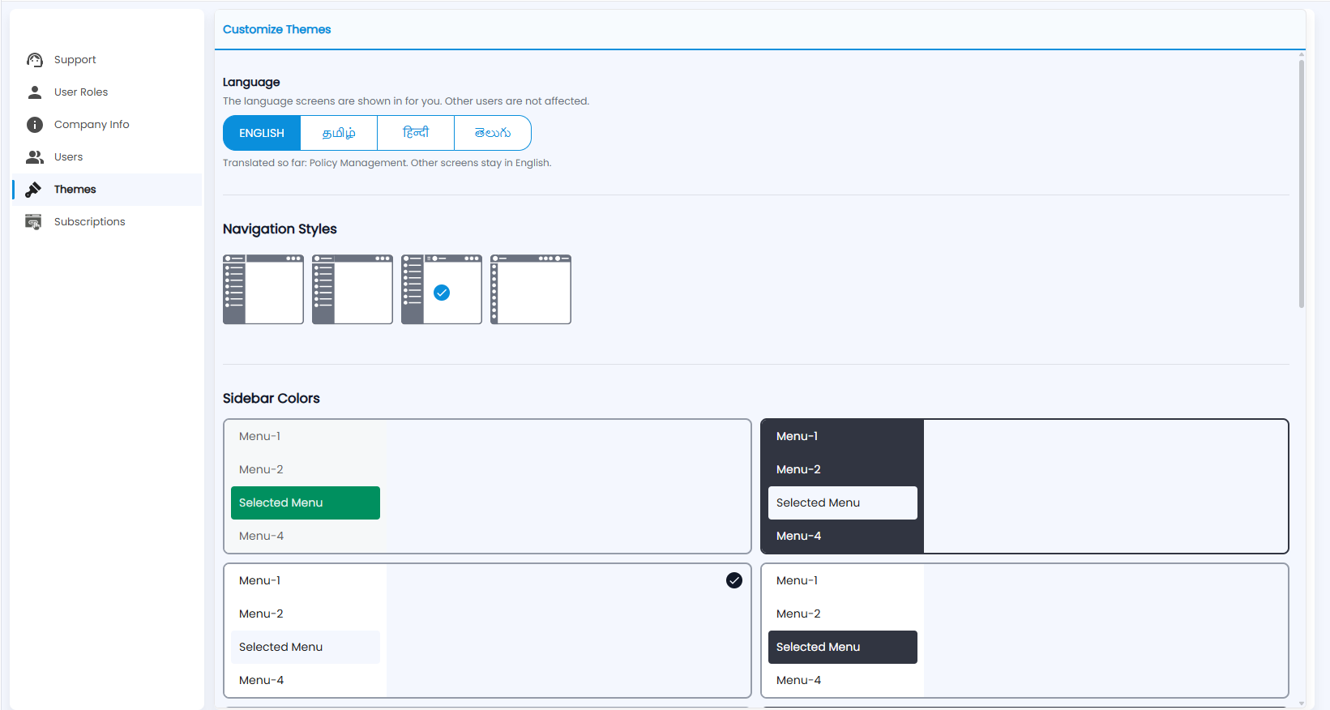This screenshot has height=710, width=1330.
Task: Click the "Sidebar Colors" heading
Action: pyautogui.click(x=272, y=399)
